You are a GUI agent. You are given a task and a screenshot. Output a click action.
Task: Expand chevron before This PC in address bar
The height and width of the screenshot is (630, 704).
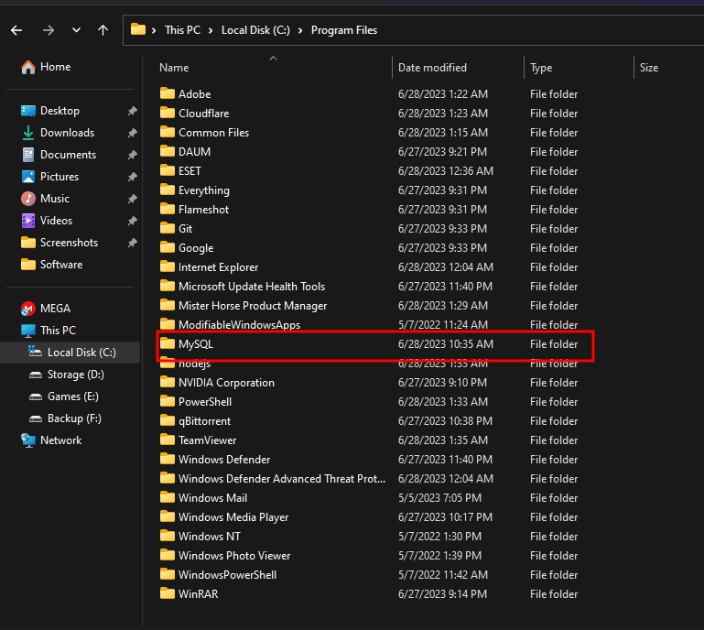(x=154, y=30)
